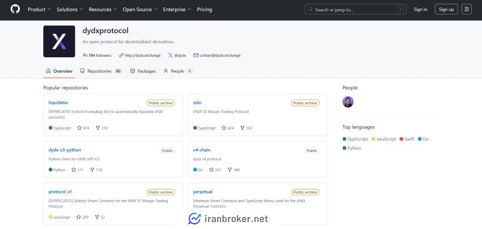The image size is (482, 229).
Task: Click the 60 counter on Repositories tab
Action: point(118,71)
